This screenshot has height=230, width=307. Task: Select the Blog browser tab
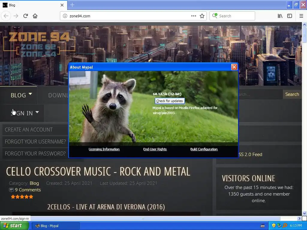click(33, 5)
